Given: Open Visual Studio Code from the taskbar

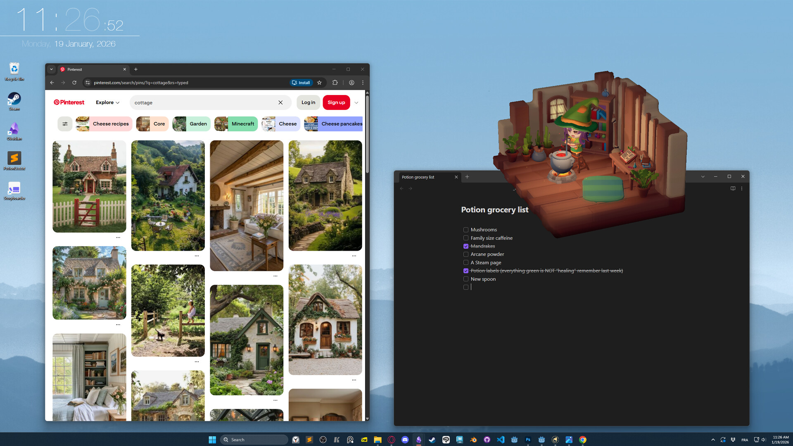Looking at the screenshot, I should tap(501, 439).
